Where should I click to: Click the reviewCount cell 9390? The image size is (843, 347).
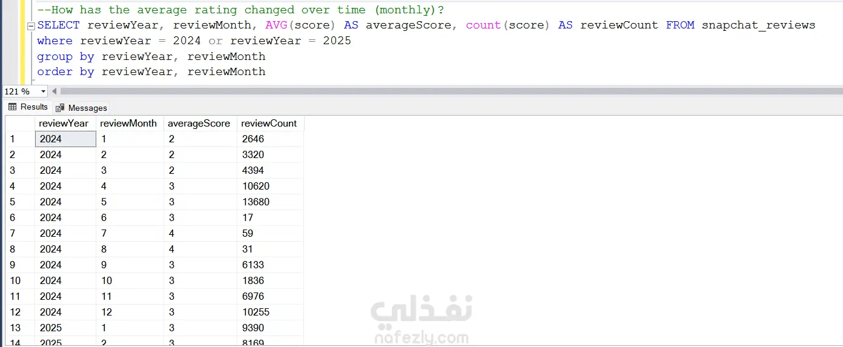pyautogui.click(x=270, y=328)
